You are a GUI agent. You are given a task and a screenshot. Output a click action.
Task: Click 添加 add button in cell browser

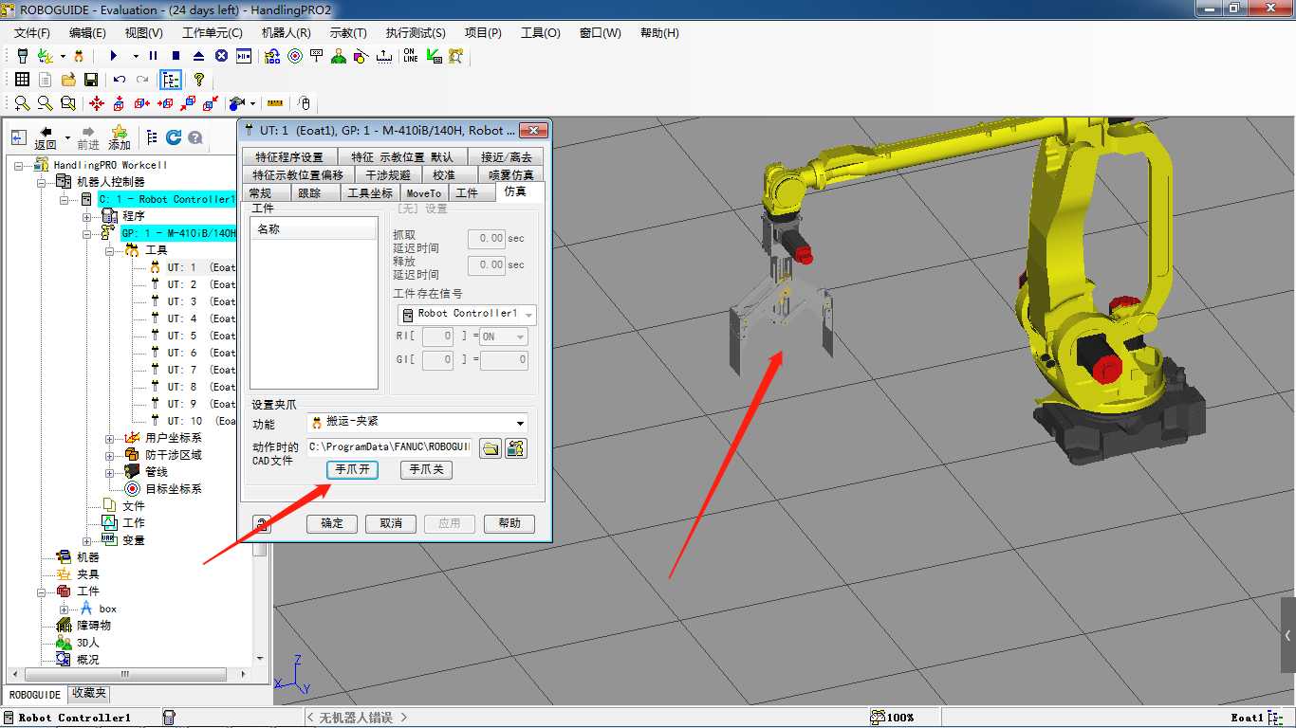119,137
